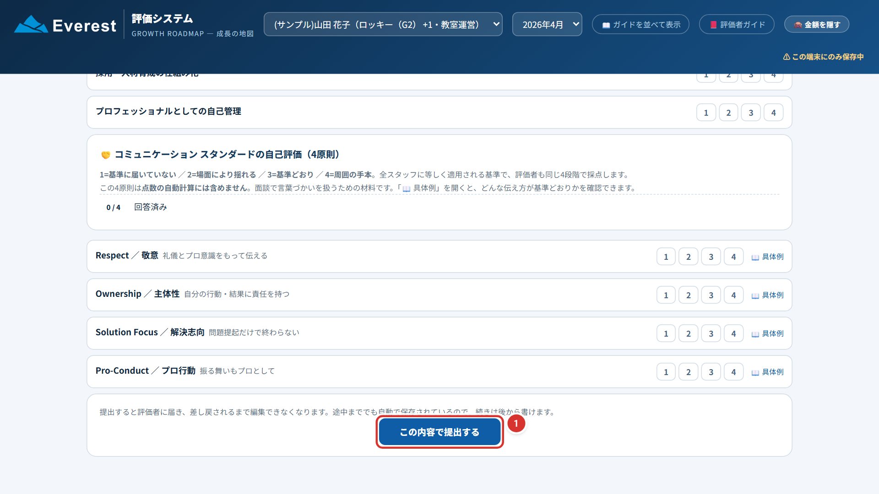Select score 1 for Respect／敬意
The image size is (879, 494).
pos(666,257)
